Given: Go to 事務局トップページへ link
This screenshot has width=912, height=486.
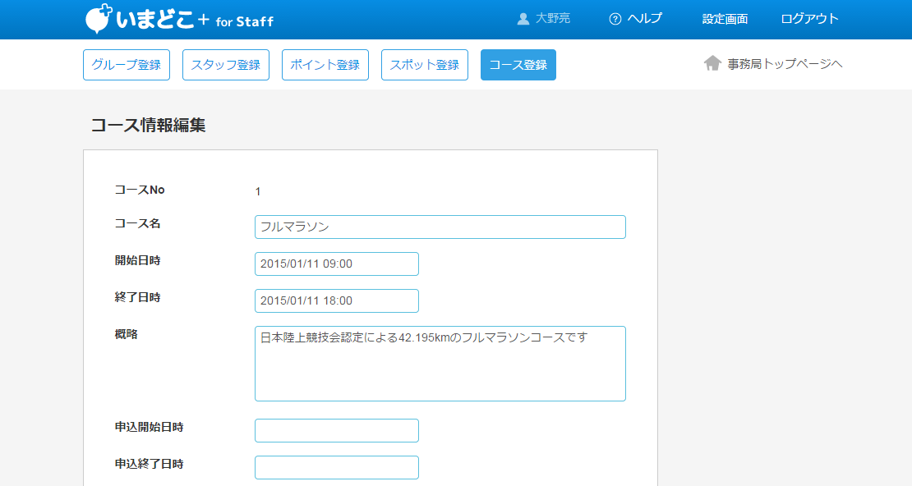Looking at the screenshot, I should (x=785, y=64).
